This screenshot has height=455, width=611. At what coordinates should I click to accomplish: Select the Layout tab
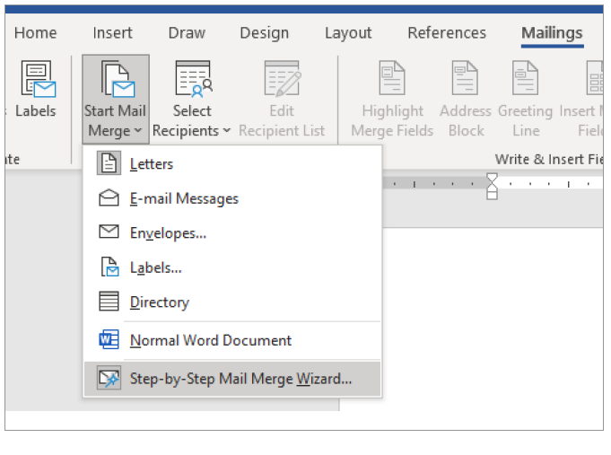click(348, 33)
